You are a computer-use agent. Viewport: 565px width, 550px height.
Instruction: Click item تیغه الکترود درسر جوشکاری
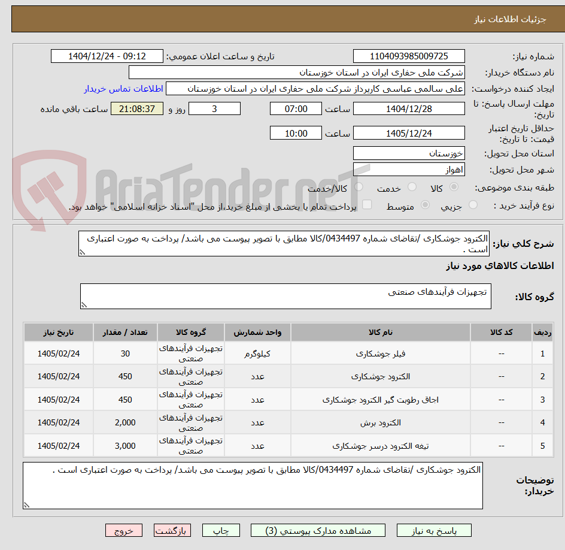click(381, 446)
